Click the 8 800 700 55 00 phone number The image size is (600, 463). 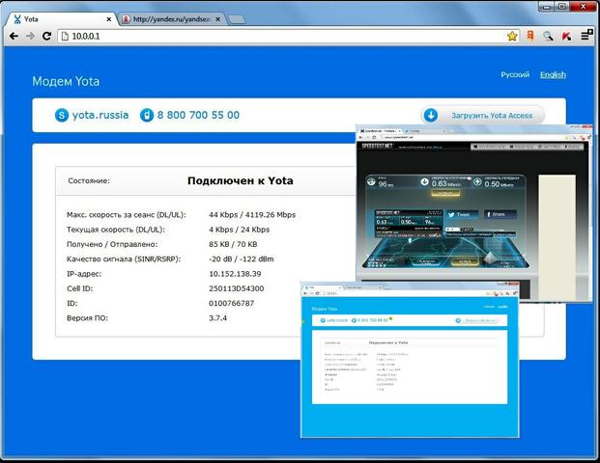click(x=198, y=115)
